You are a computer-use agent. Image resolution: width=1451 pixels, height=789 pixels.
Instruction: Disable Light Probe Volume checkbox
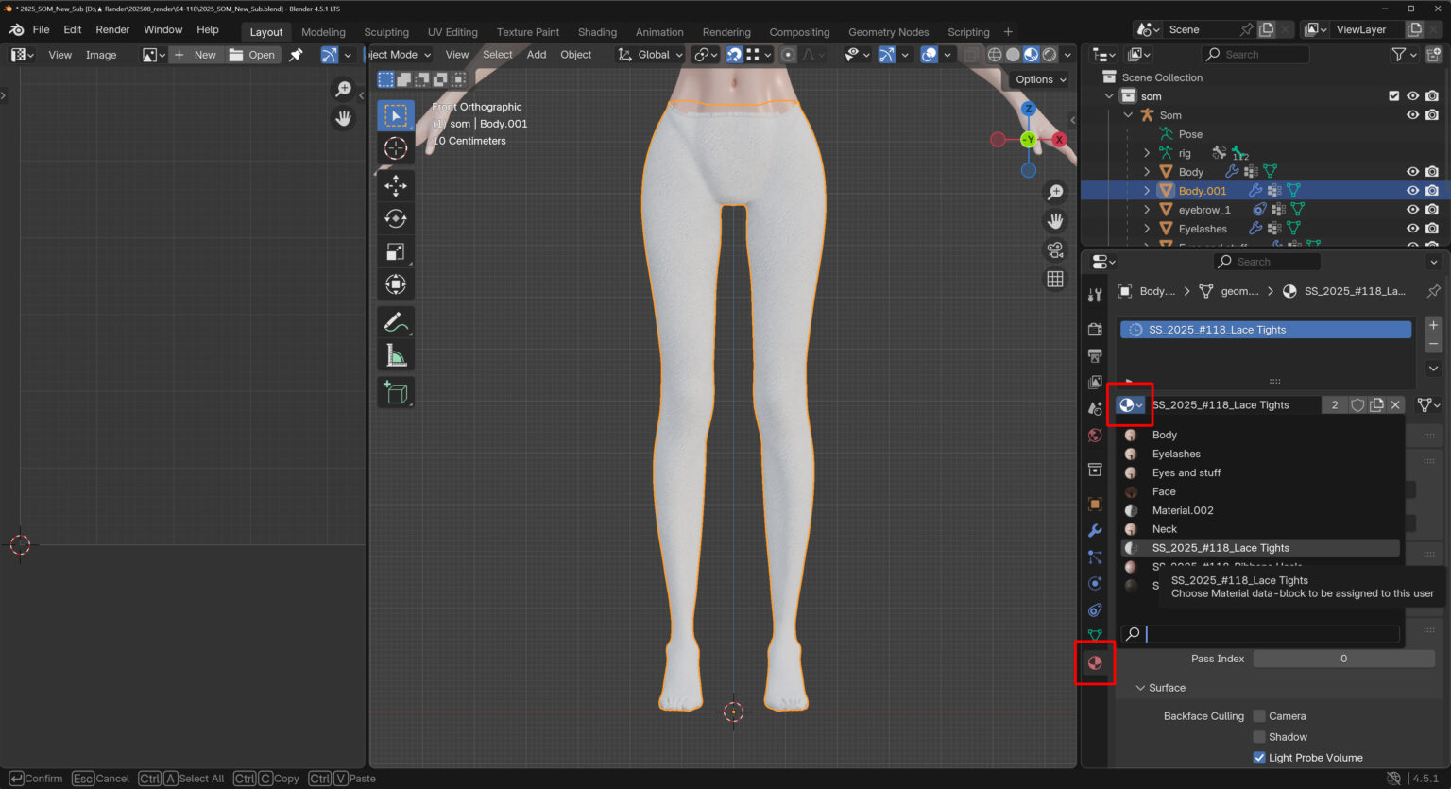tap(1259, 758)
